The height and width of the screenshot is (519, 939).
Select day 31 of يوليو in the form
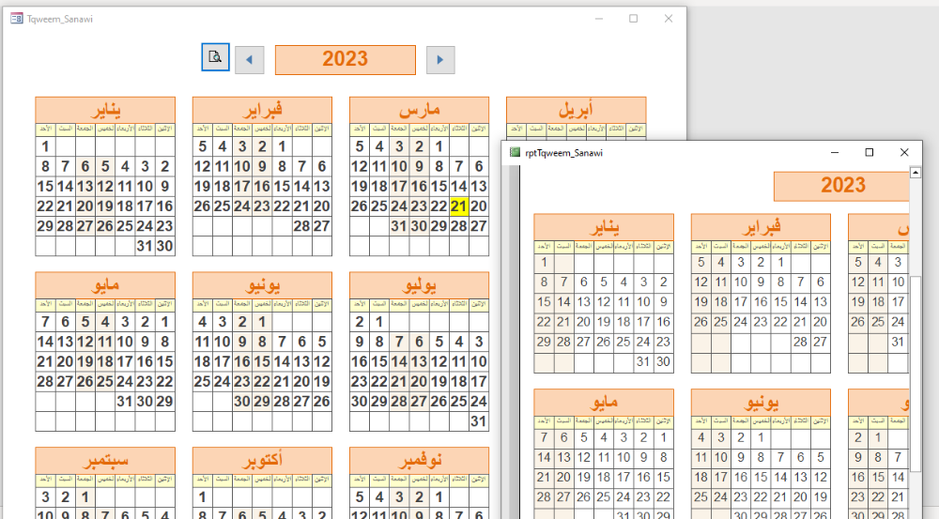479,421
